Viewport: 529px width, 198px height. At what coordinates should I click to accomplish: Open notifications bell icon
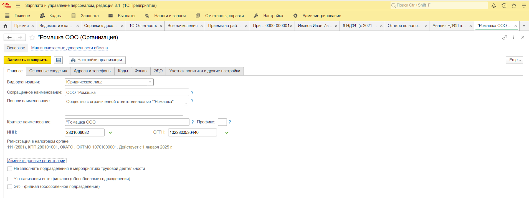coord(494,5)
